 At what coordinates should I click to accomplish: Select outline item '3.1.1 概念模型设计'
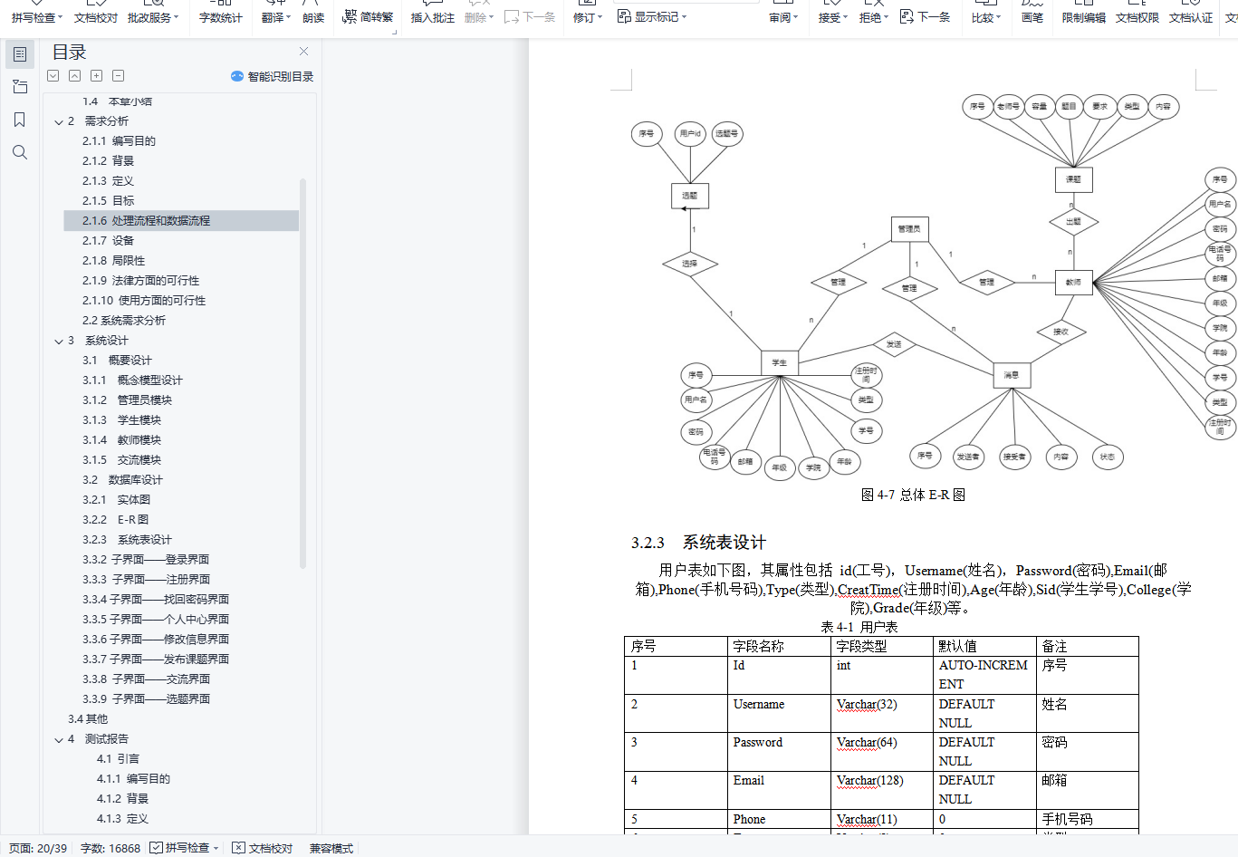point(132,380)
